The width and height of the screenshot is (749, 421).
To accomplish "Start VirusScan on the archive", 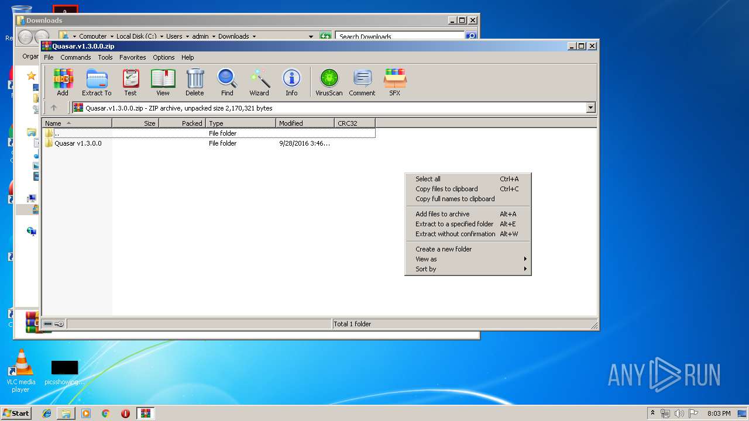I will click(329, 82).
